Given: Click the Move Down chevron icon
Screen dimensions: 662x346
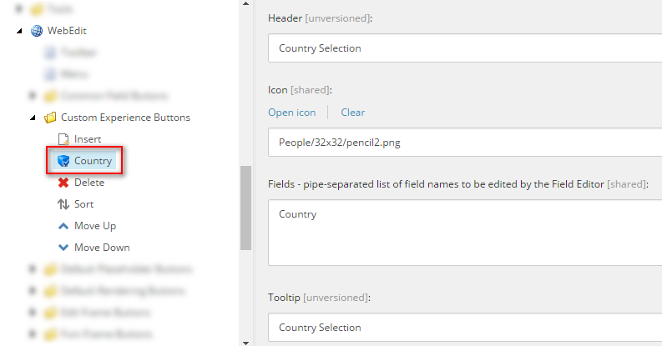Looking at the screenshot, I should (63, 248).
